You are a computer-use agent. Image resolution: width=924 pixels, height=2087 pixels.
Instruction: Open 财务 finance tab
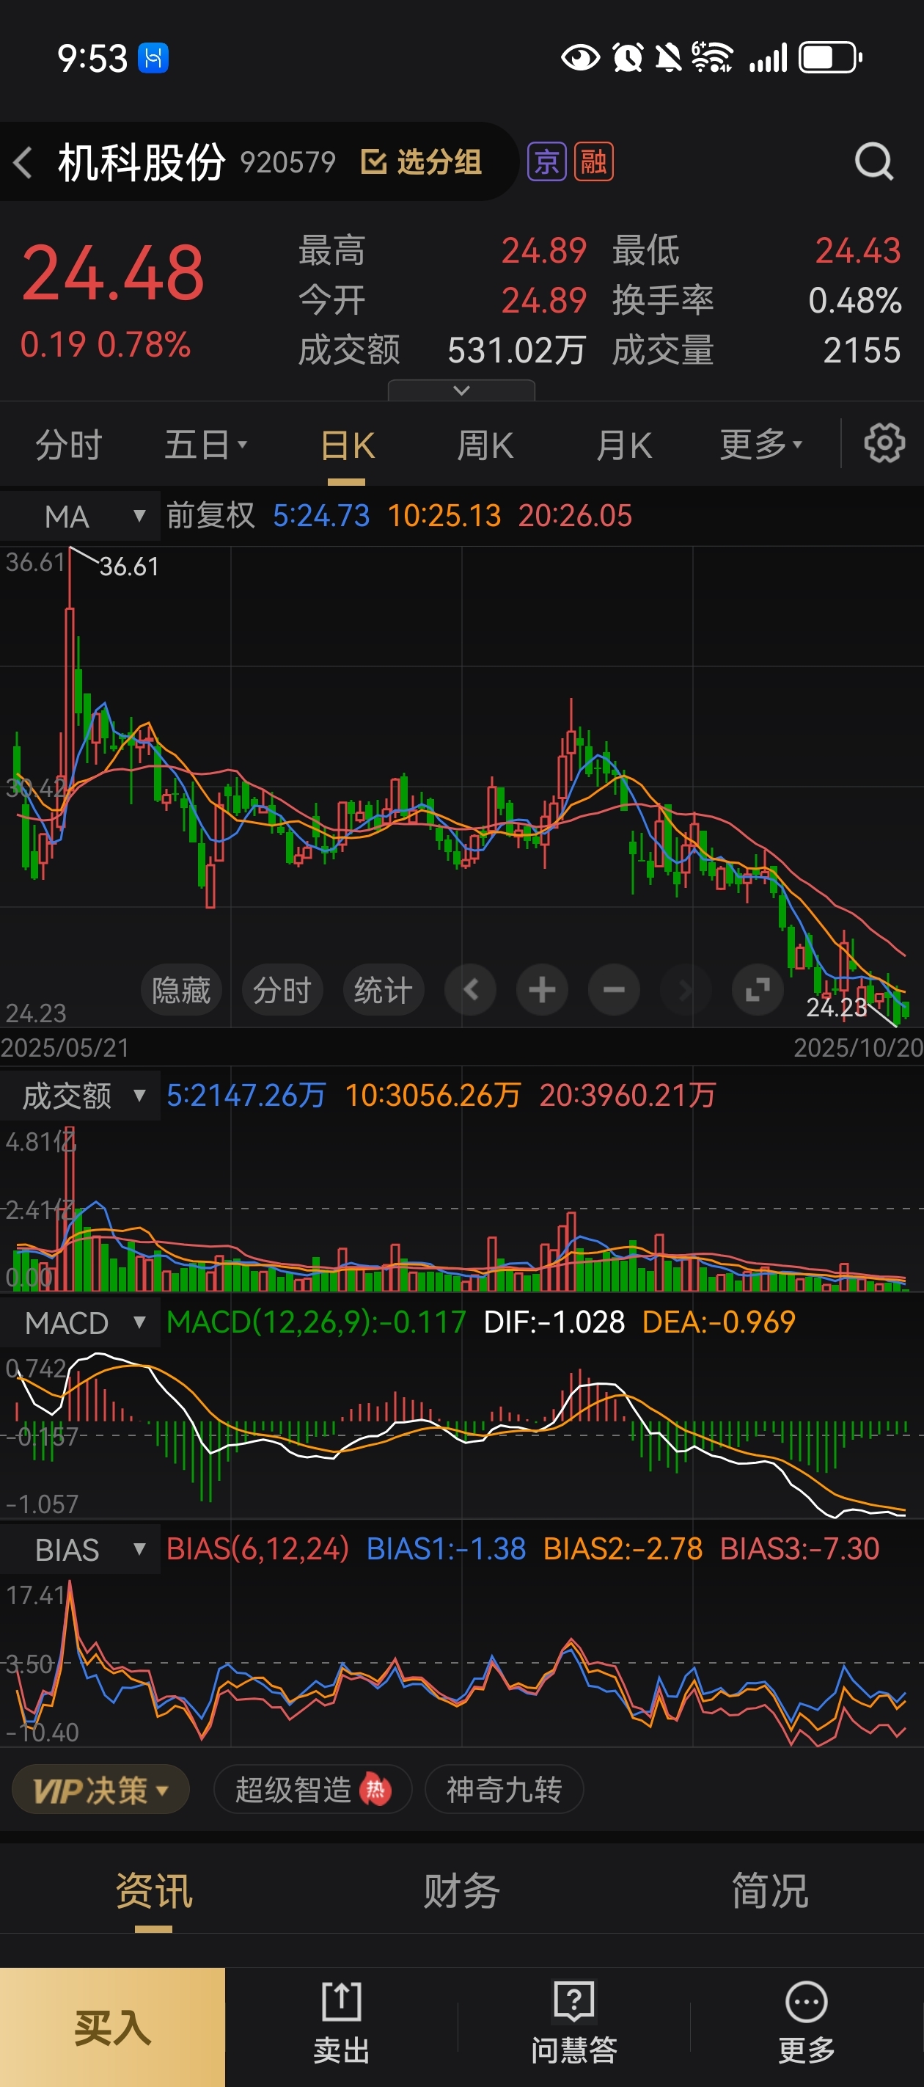461,1891
